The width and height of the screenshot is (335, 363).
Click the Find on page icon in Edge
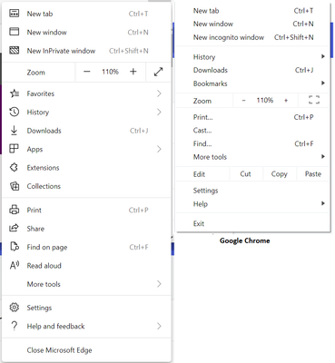pos(15,247)
